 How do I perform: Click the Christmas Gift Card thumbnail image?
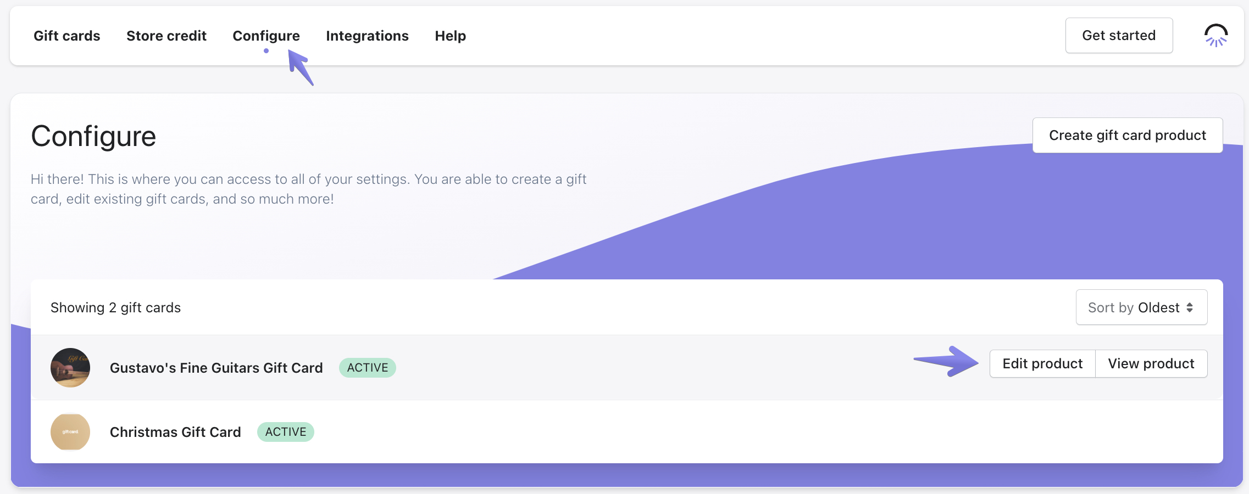(x=70, y=432)
